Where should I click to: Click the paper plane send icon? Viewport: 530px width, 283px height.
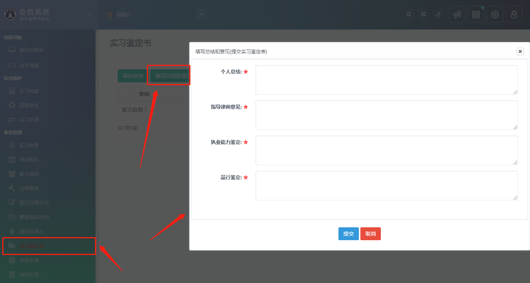(438, 14)
